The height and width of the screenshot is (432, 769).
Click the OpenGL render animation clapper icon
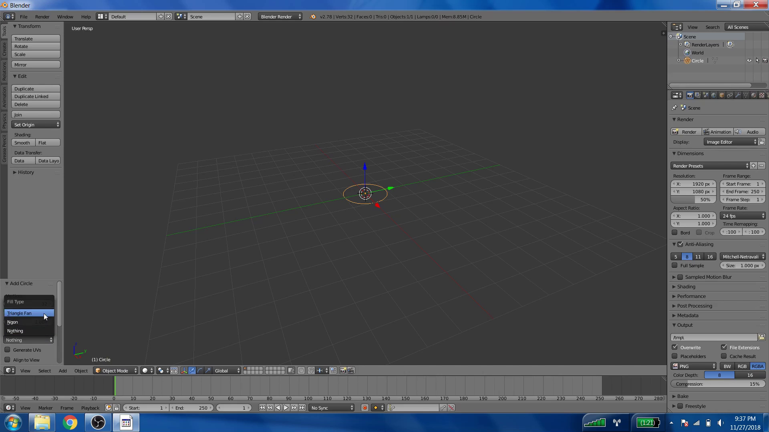point(351,370)
